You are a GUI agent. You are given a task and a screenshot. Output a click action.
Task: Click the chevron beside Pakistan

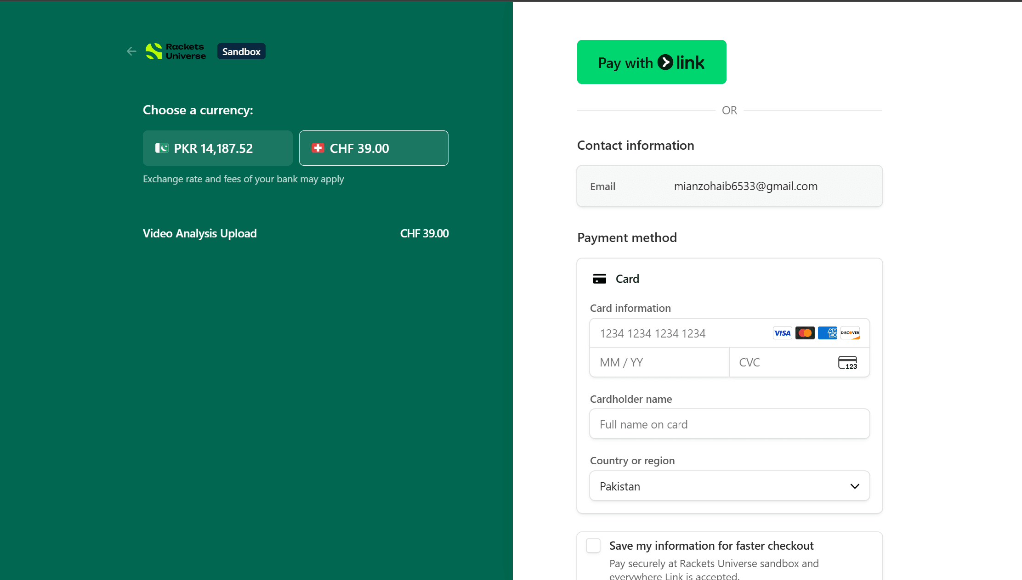(x=855, y=486)
